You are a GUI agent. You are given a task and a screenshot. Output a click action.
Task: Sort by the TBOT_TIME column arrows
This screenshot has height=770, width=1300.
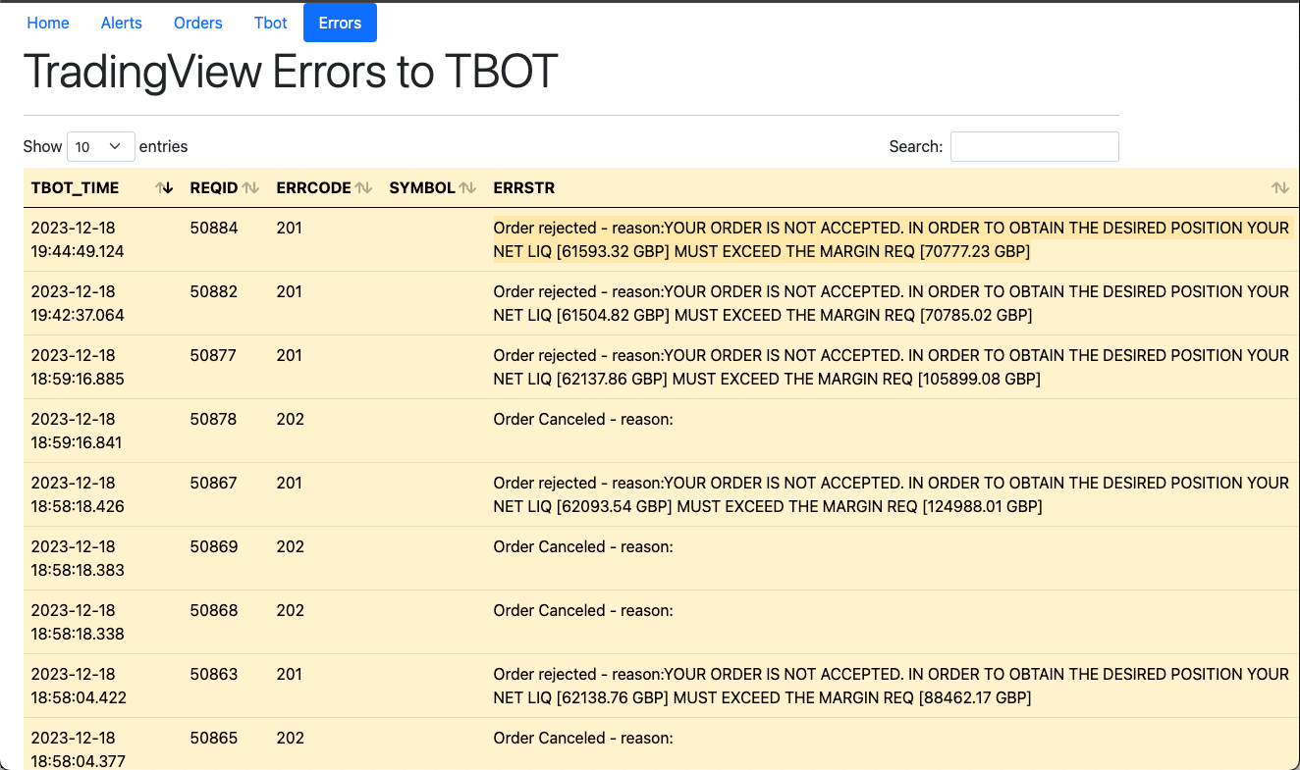point(164,187)
